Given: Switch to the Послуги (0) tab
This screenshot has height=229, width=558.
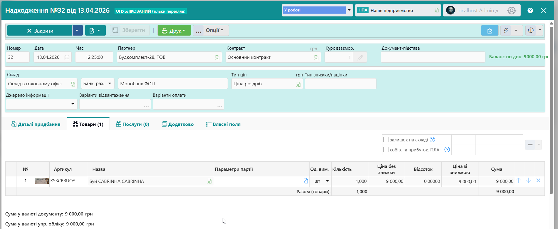Looking at the screenshot, I should tap(132, 124).
